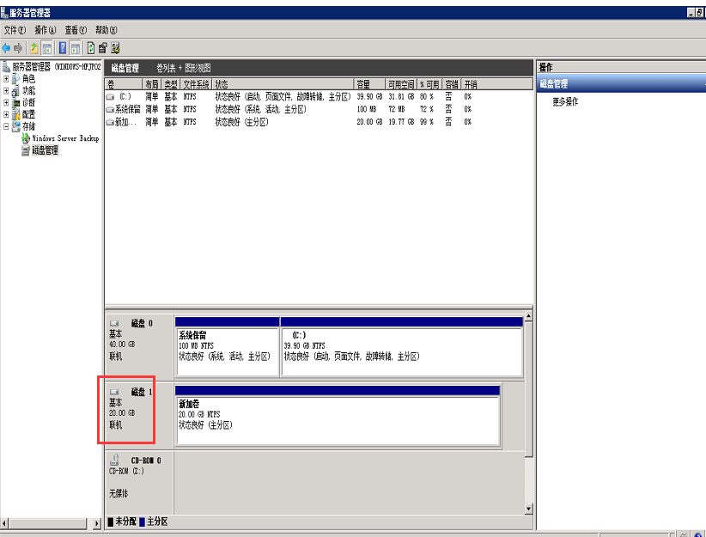Viewport: 706px width, 537px height.
Task: Select the 系统保留 row in volume list
Action: tap(127, 109)
